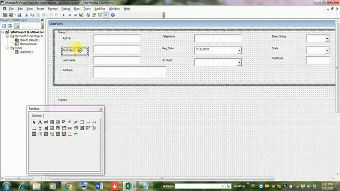Select the TextBox (ab|) tool in Toolbox

coord(46,122)
